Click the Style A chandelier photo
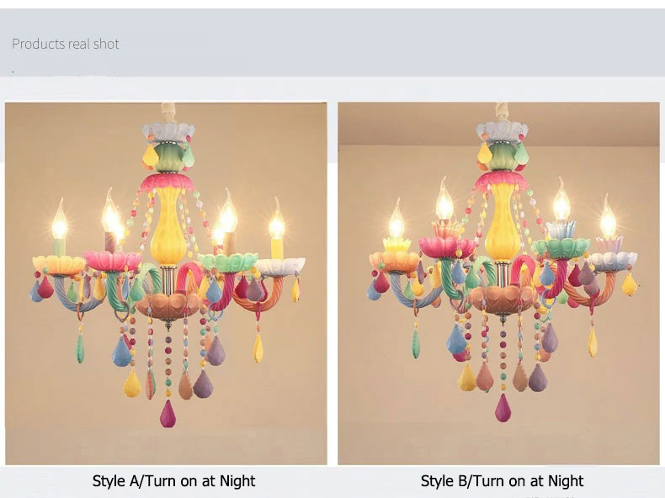The width and height of the screenshot is (665, 498). pyautogui.click(x=166, y=283)
